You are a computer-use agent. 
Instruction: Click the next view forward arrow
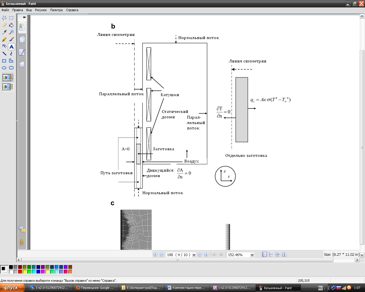(221, 255)
